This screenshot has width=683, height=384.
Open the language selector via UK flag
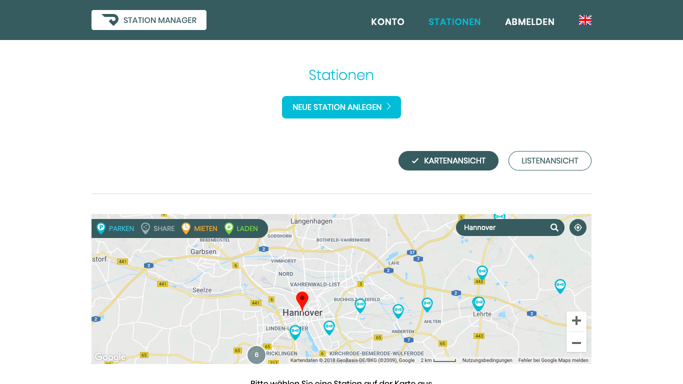584,20
